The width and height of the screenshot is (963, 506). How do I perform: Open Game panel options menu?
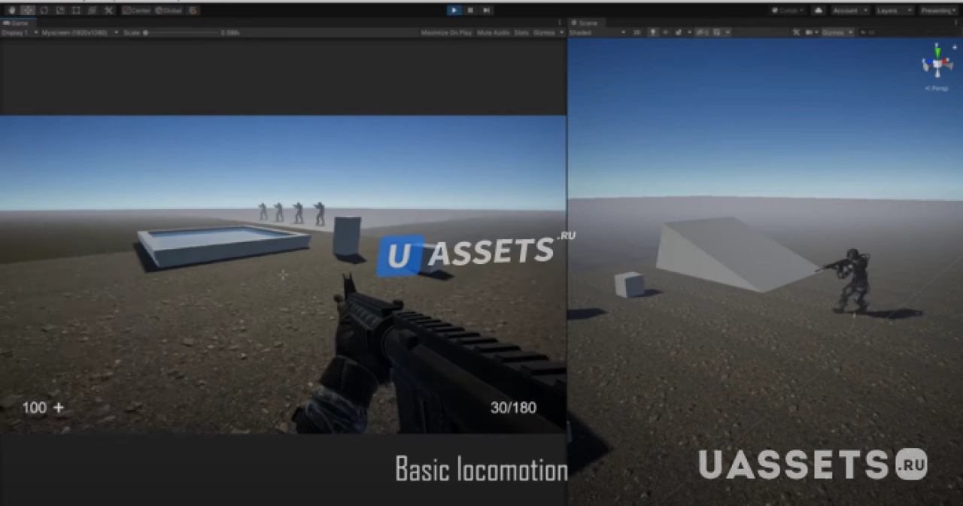coord(559,23)
